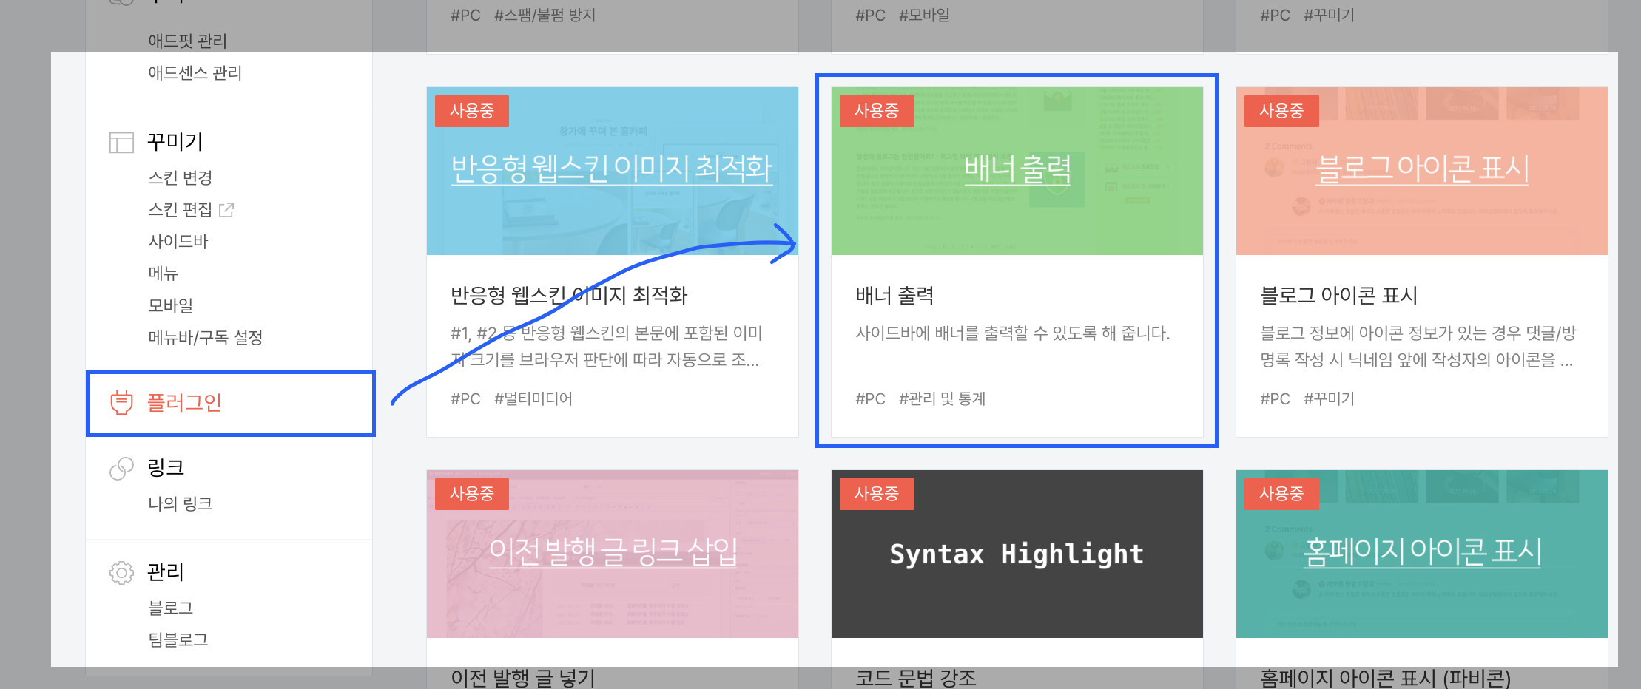
Task: Open the 스킨 편집 menu entry
Action: 181,210
